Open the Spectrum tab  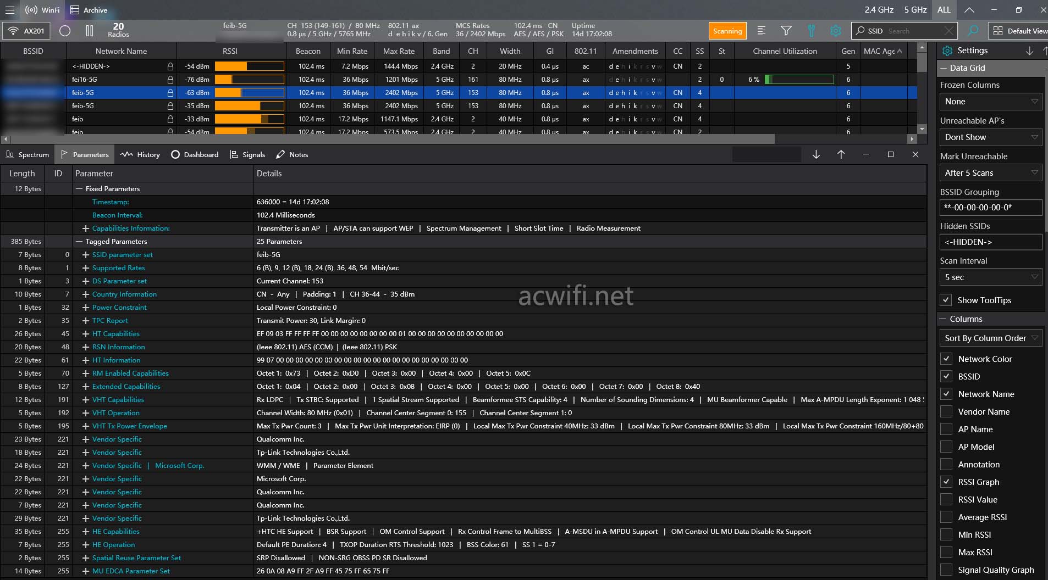[27, 154]
